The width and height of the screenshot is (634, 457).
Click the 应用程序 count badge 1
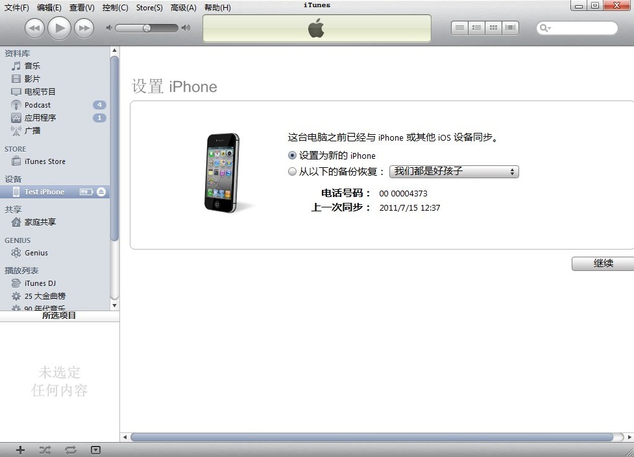(x=99, y=117)
